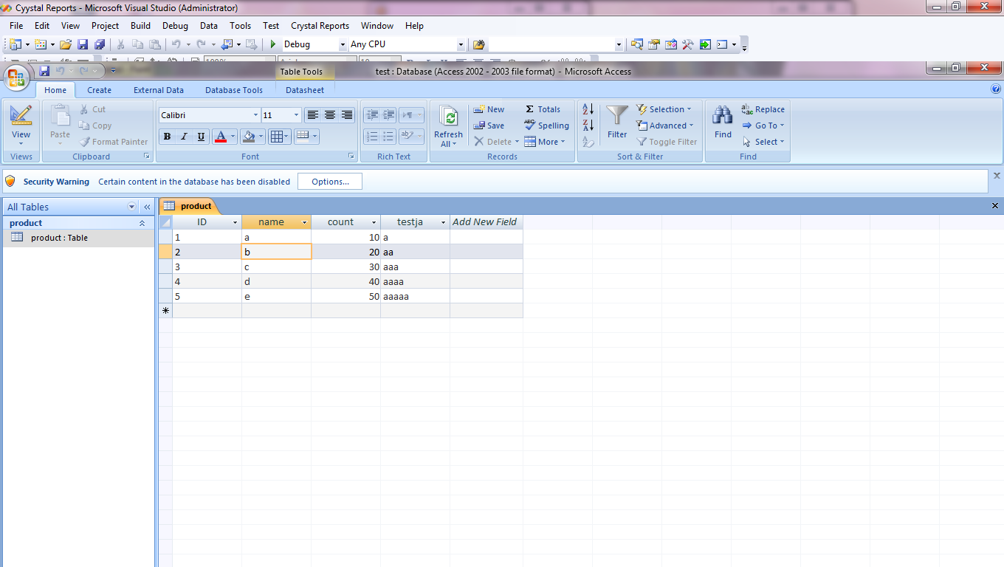Open the Alternate Fill/Back Color button
This screenshot has height=567, width=1004.
[x=306, y=137]
